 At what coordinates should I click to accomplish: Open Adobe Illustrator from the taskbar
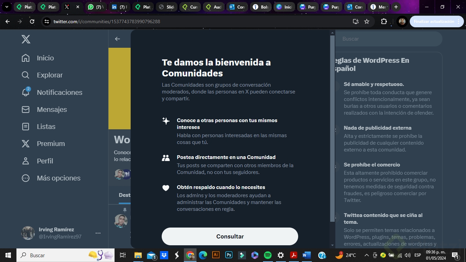point(216,255)
